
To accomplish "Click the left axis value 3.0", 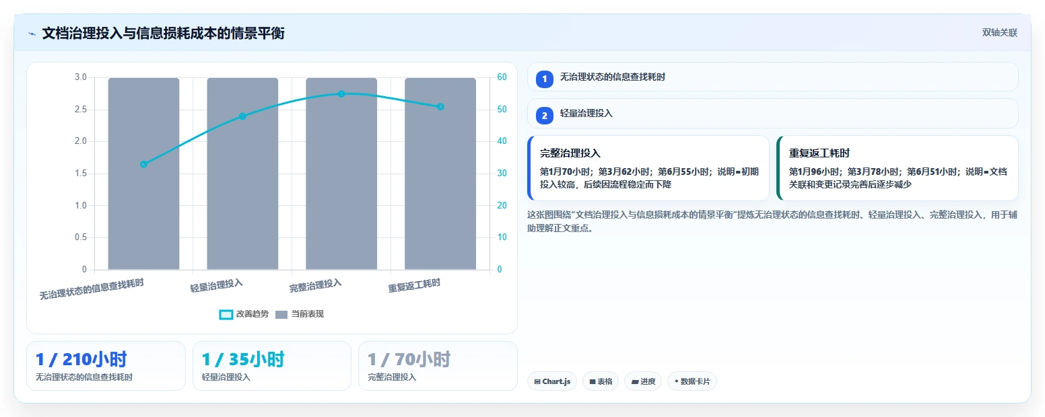I will [x=80, y=77].
